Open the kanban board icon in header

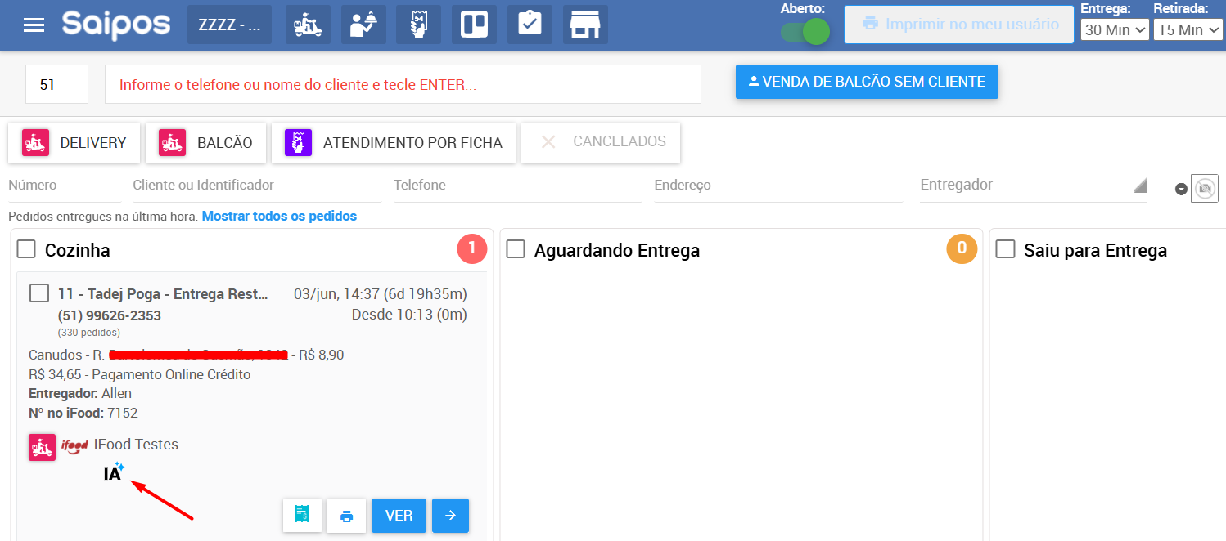coord(474,25)
